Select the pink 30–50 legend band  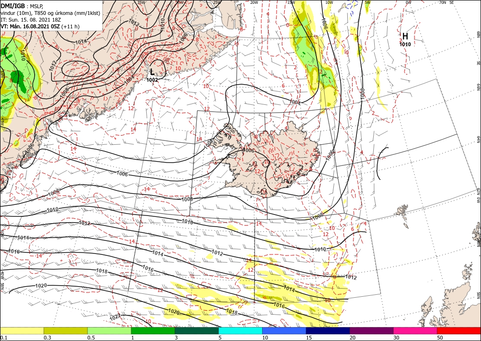[x=416, y=330]
